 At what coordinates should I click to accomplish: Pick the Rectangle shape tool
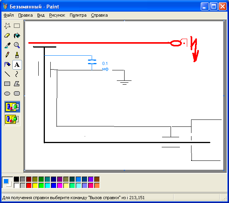[7, 84]
